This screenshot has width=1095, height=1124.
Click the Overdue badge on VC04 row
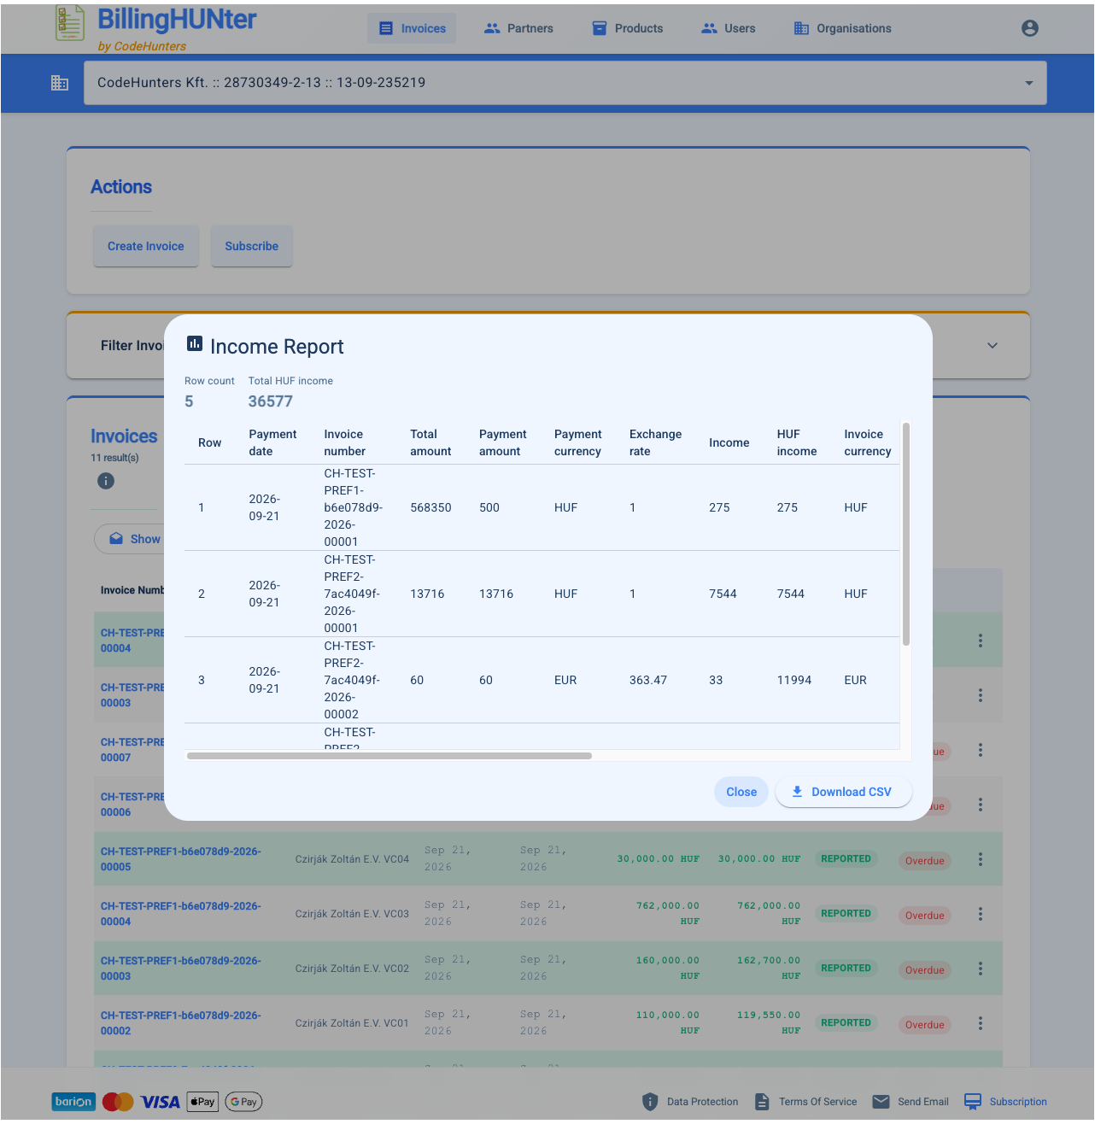point(924,861)
